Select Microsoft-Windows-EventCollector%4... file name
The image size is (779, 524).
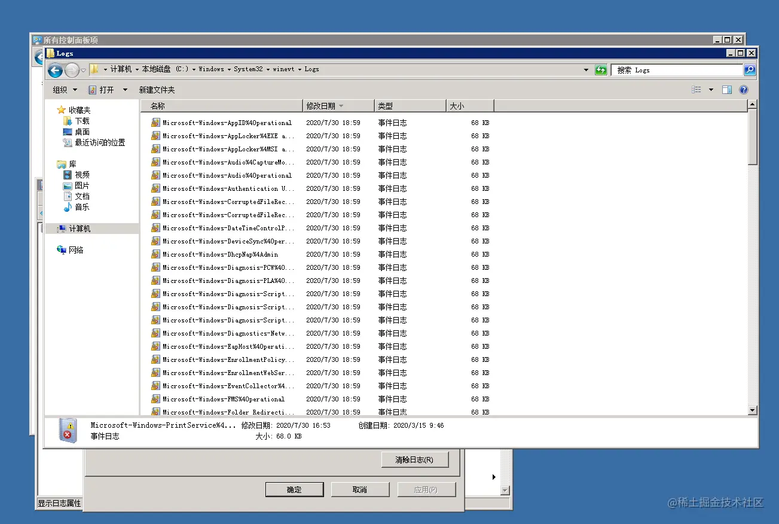coord(228,386)
